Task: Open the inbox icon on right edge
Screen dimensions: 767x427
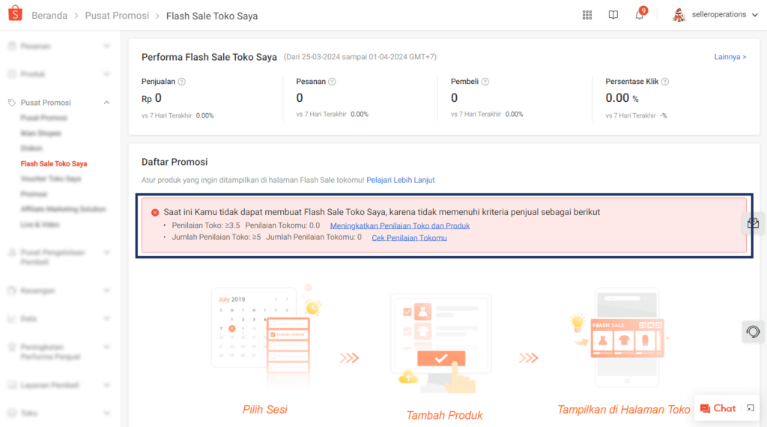Action: [x=754, y=223]
